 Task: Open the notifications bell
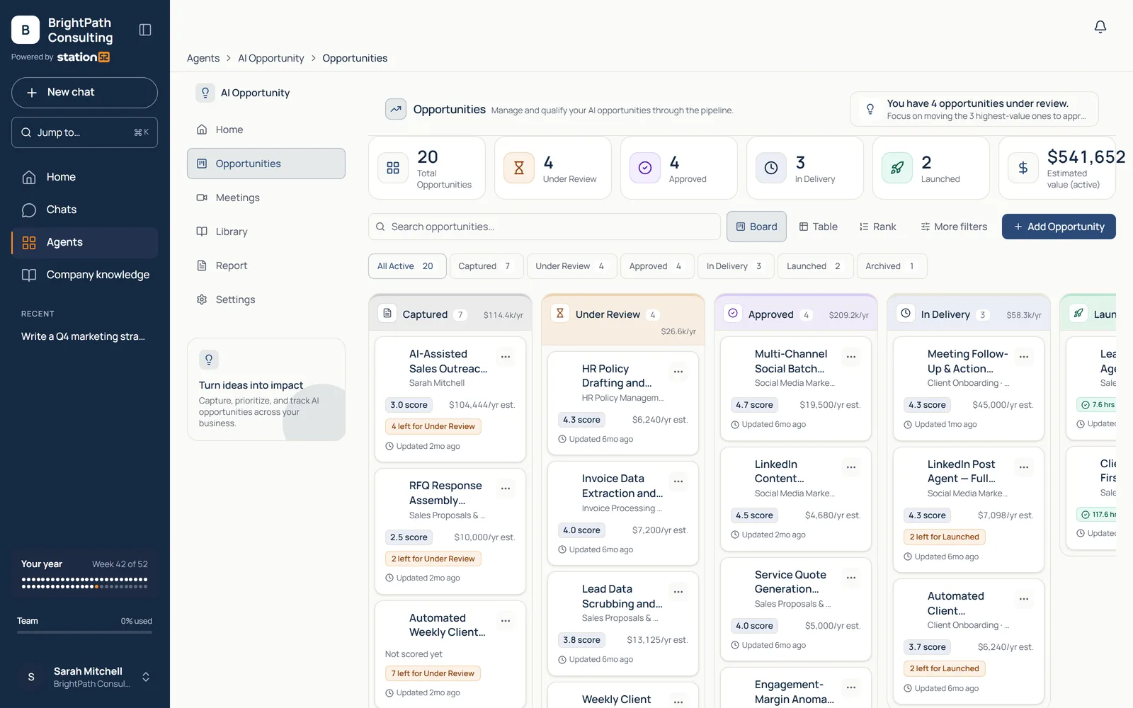coord(1100,27)
